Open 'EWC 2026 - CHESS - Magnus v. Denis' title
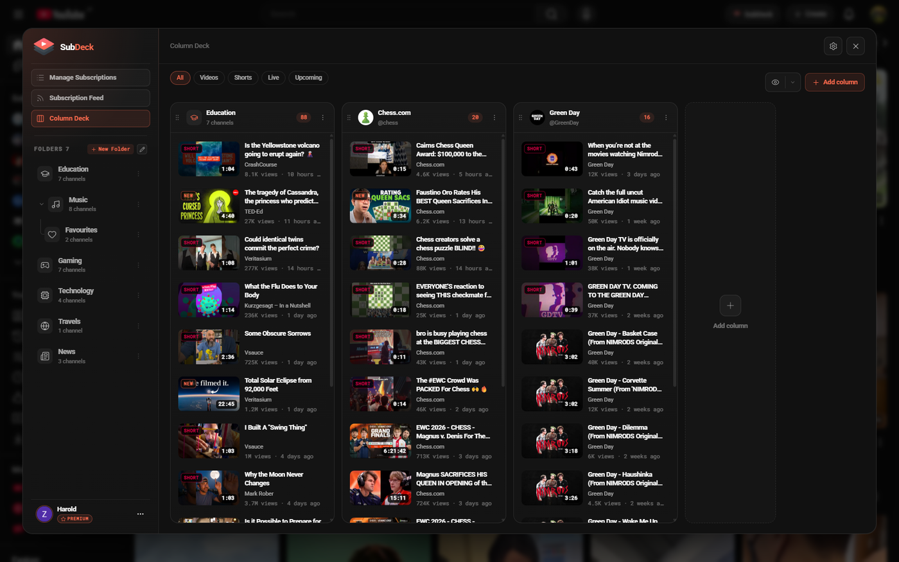The image size is (899, 562). coord(453,432)
